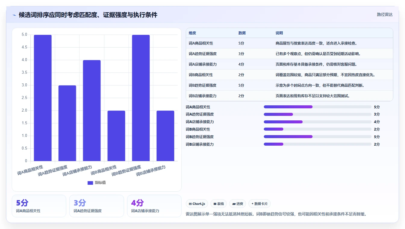Click the header icon before the title

pos(14,15)
